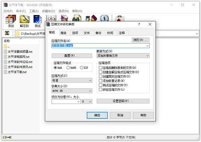
Task: Open the 工具(S) menu
Action: (34, 11)
